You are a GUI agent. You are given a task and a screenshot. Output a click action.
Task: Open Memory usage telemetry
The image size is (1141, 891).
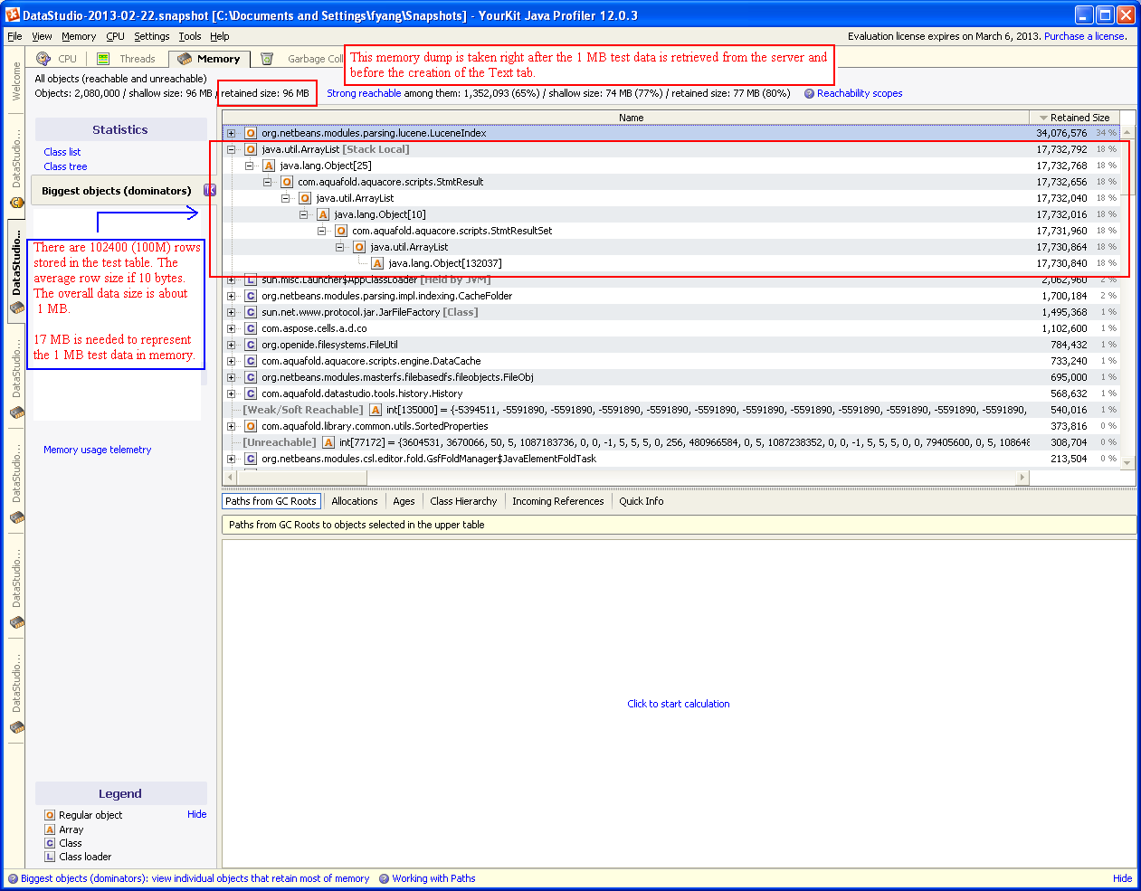[x=98, y=450]
